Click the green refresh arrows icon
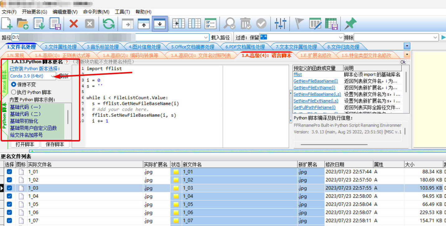Viewport: 446px width, 226px height. point(109,24)
